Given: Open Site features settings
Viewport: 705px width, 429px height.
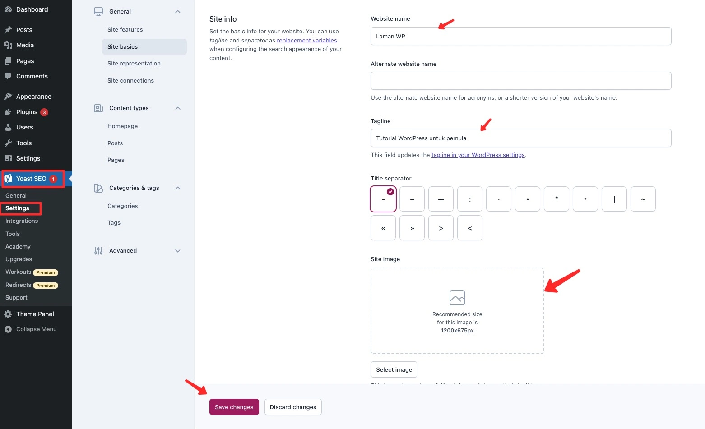Looking at the screenshot, I should [125, 30].
